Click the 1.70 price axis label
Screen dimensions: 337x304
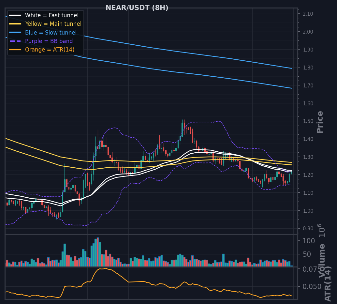[308, 85]
